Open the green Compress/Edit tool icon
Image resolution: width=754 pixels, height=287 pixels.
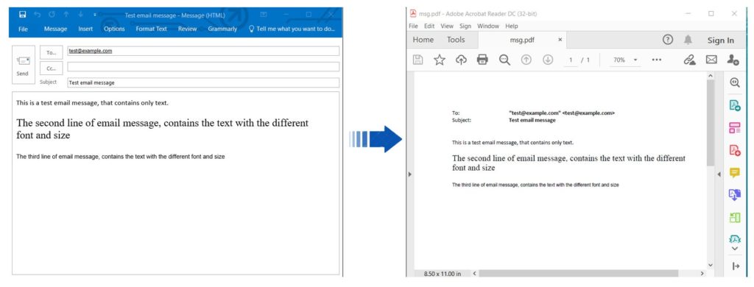pyautogui.click(x=735, y=217)
